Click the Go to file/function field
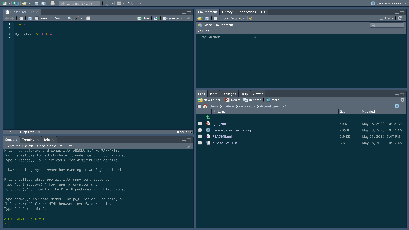The height and width of the screenshot is (230, 409). [x=79, y=3]
